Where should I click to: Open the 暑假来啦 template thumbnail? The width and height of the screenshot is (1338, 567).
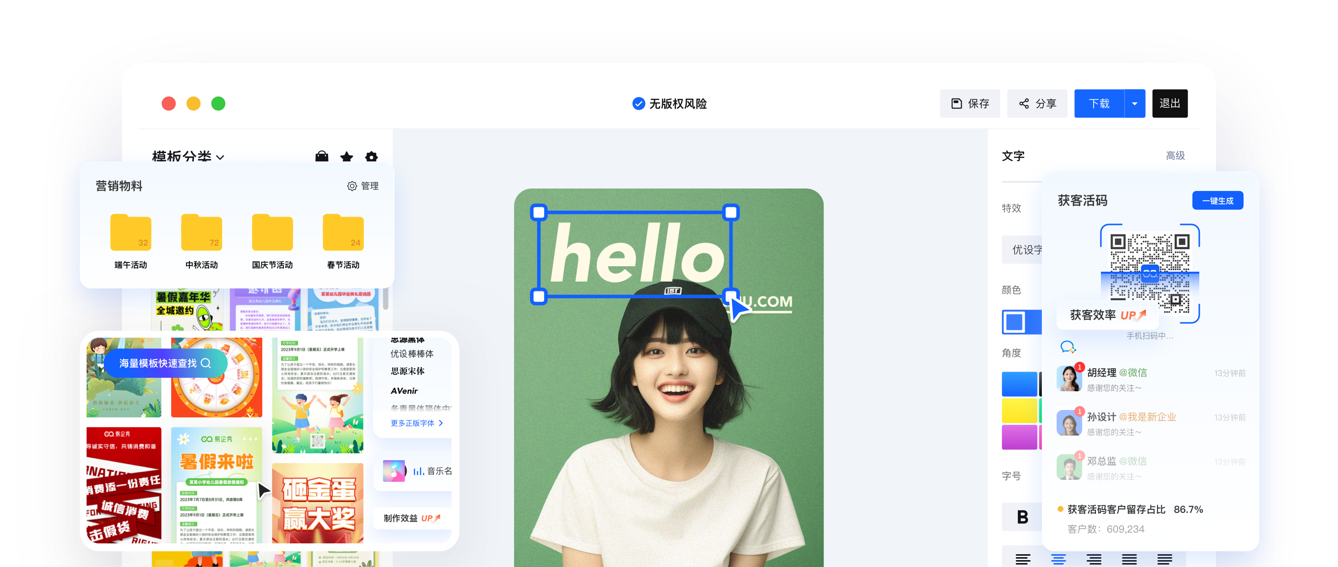[216, 485]
